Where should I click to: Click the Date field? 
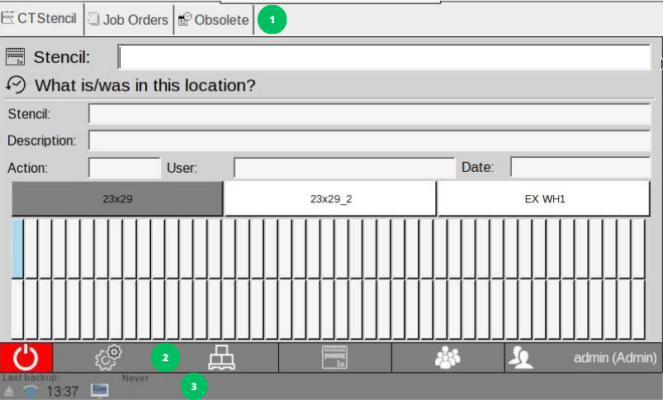[580, 168]
